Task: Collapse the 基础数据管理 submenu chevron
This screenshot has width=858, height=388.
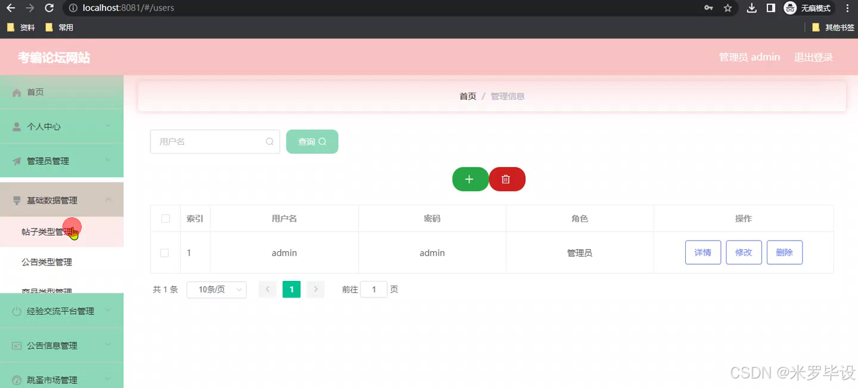Action: (x=108, y=200)
